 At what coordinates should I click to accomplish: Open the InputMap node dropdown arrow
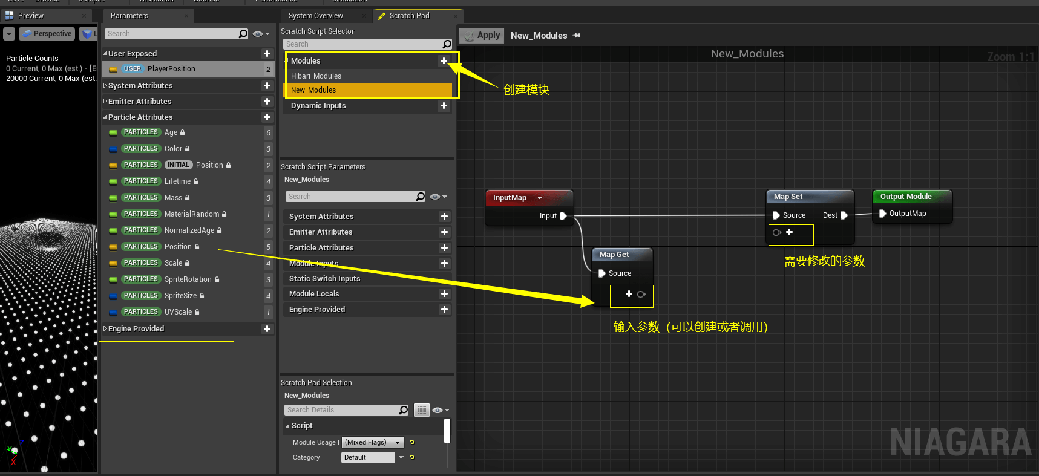(x=540, y=198)
